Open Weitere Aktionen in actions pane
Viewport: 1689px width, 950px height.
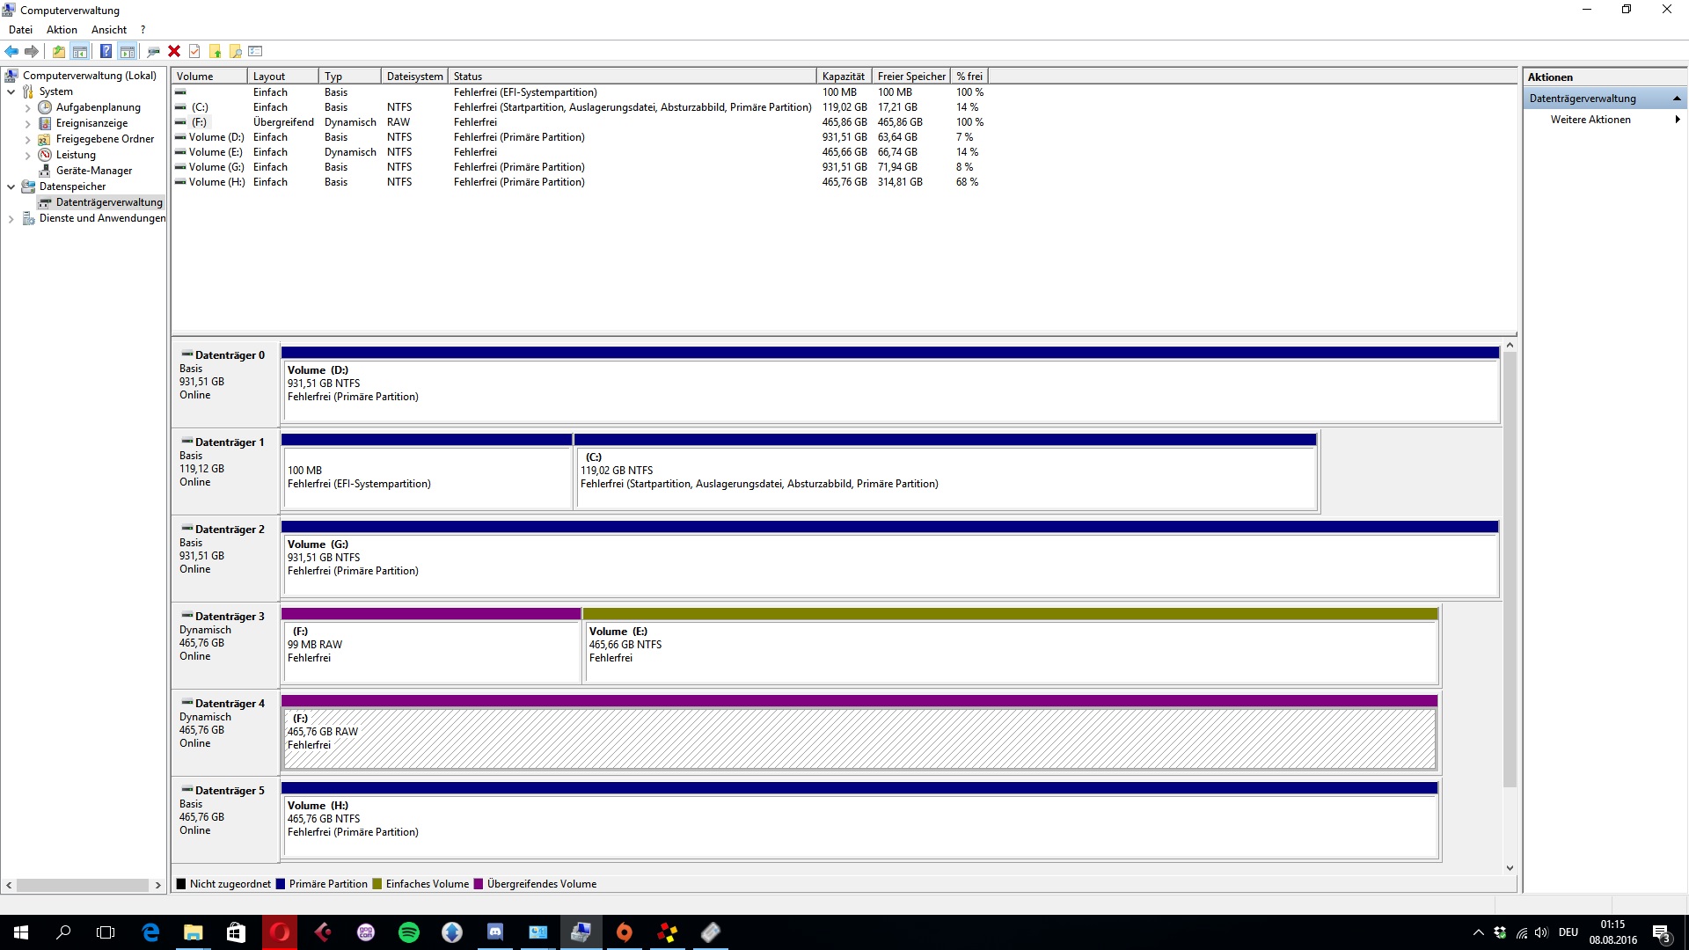click(1590, 120)
